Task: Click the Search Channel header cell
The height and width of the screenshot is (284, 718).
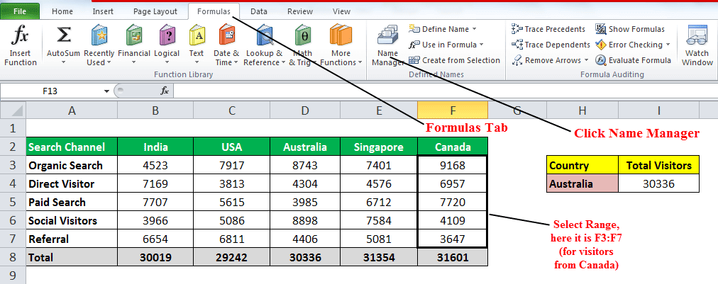Action: click(x=72, y=147)
